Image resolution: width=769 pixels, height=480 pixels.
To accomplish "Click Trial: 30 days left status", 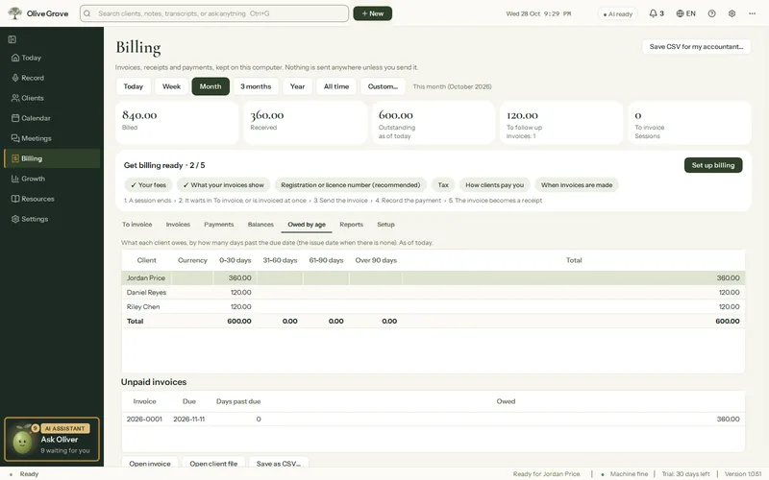I will (685, 474).
